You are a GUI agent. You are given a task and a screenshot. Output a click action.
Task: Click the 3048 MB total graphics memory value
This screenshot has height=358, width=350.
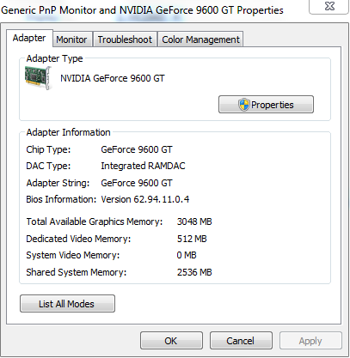tap(194, 221)
